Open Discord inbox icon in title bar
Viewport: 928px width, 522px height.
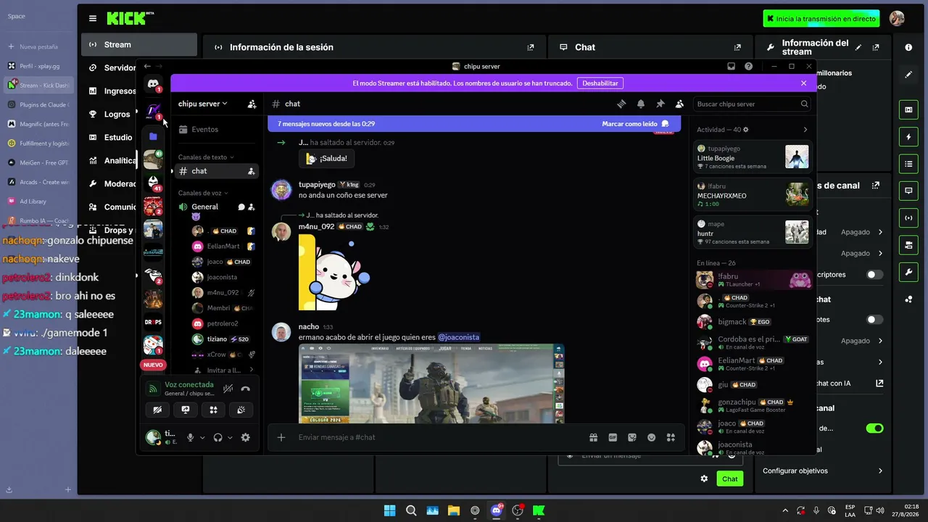pyautogui.click(x=732, y=66)
